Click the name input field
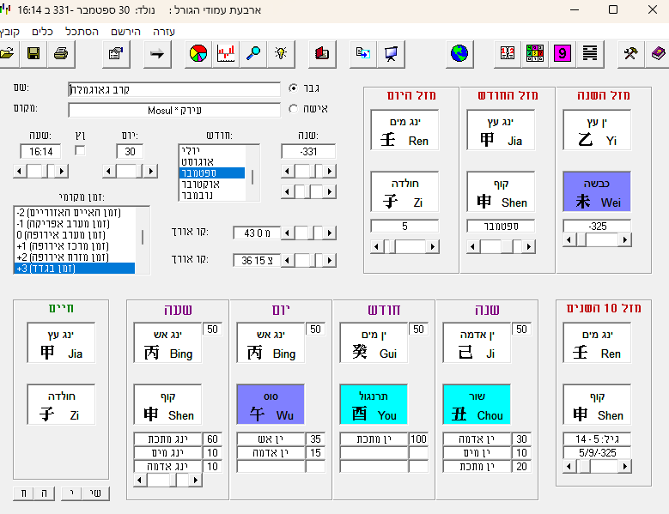 click(173, 89)
